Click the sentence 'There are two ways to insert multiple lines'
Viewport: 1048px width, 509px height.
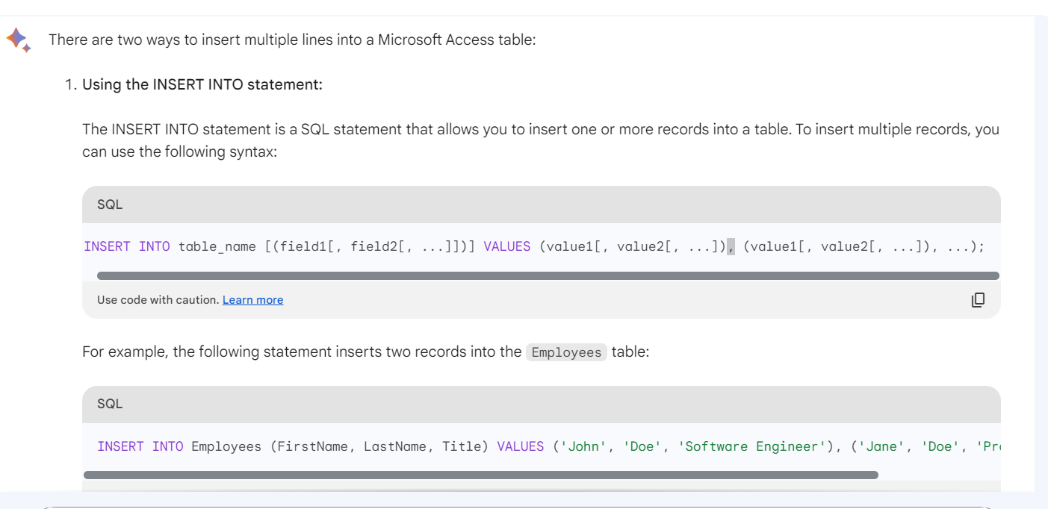[x=292, y=40]
